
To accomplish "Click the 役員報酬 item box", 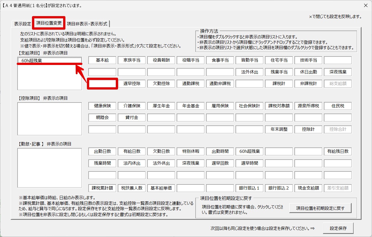I will [x=161, y=60].
